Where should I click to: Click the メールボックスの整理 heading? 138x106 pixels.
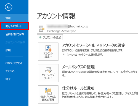point(78,67)
